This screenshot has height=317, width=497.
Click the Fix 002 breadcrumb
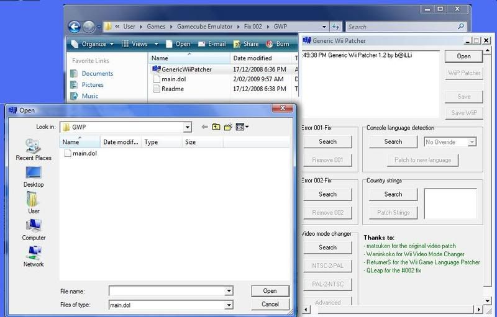(253, 27)
